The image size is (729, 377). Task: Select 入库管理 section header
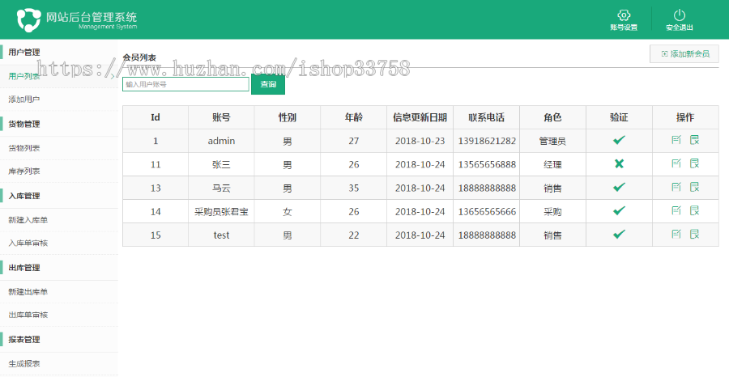point(24,196)
